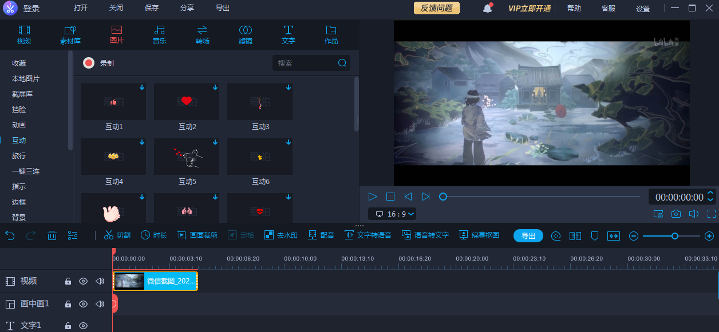Open the 素材库 tab
The height and width of the screenshot is (332, 719).
point(70,34)
